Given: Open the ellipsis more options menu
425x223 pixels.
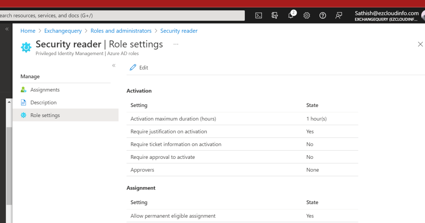Looking at the screenshot, I should click(x=176, y=44).
